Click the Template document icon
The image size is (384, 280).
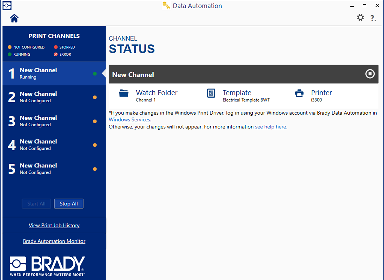point(211,93)
